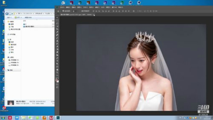Open the Photoshop Help menu
The image size is (213, 120).
coord(120,7)
